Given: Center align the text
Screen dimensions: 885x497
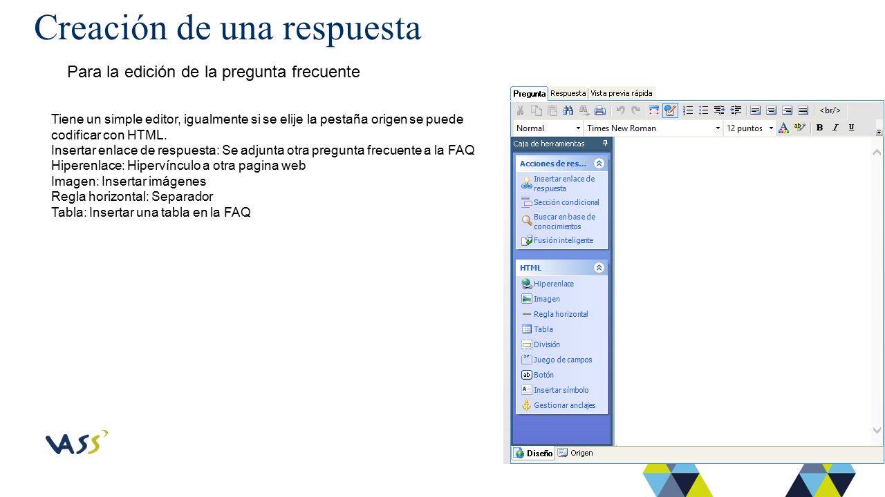Looking at the screenshot, I should [771, 110].
